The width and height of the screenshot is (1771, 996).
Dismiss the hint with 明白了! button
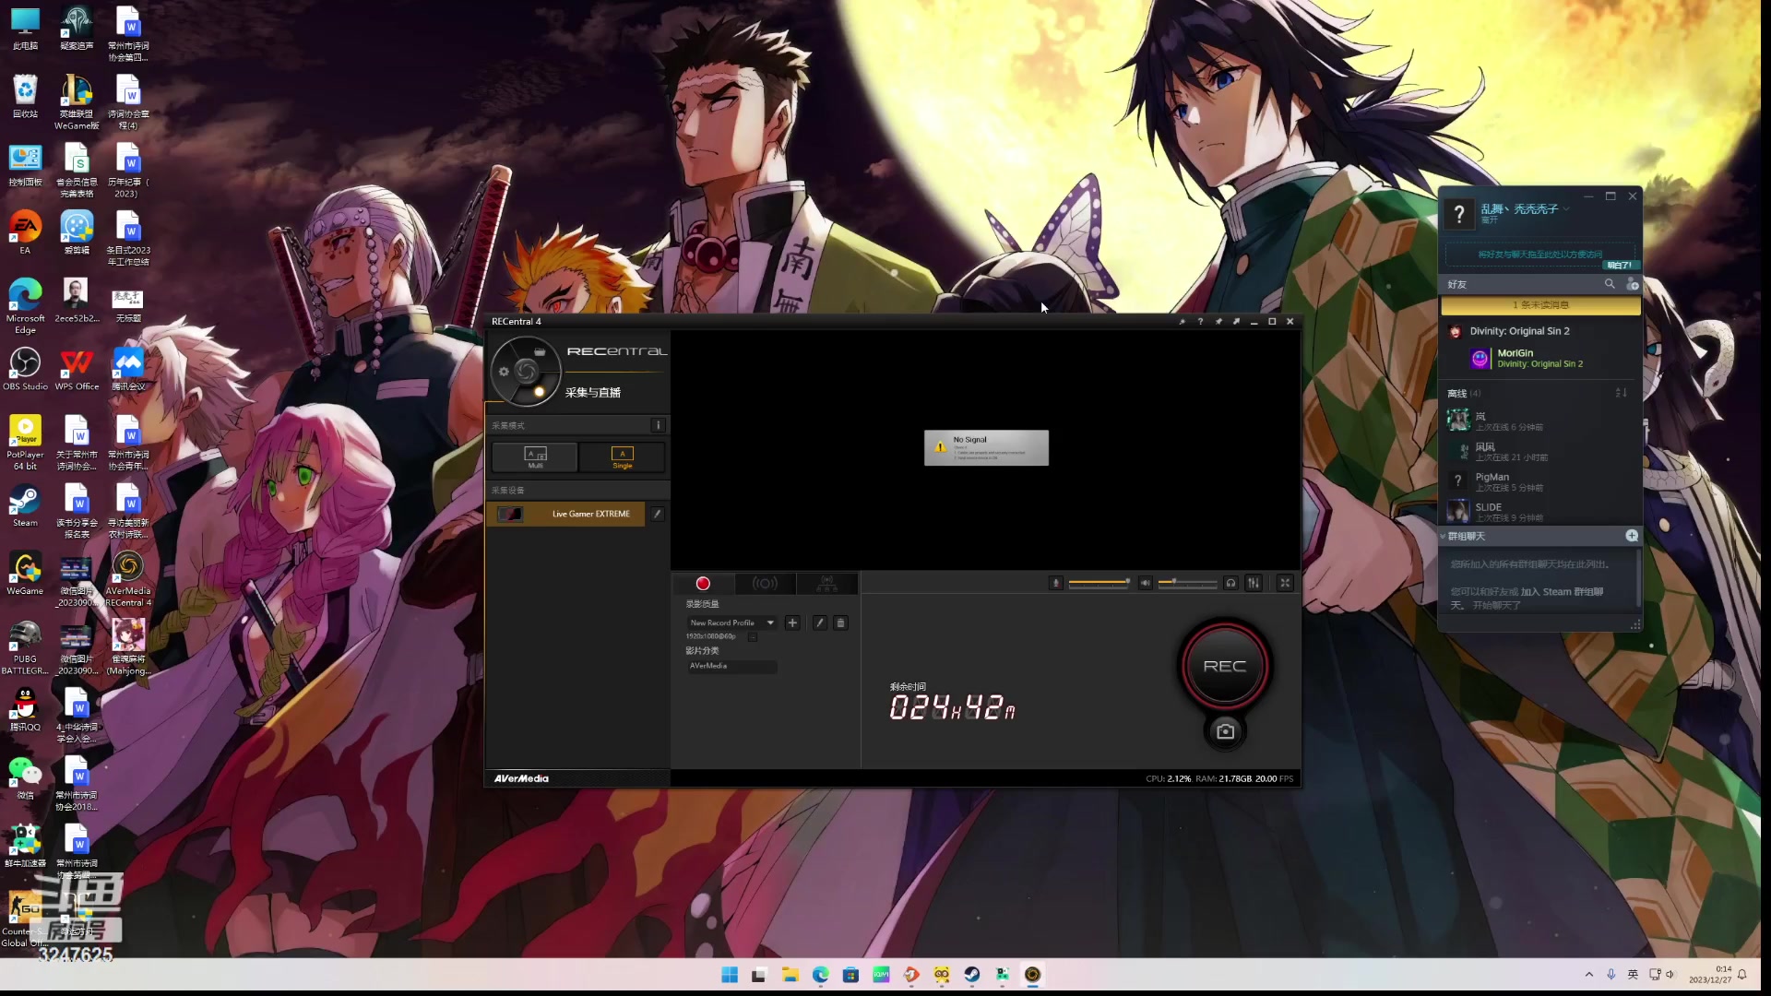1620,265
